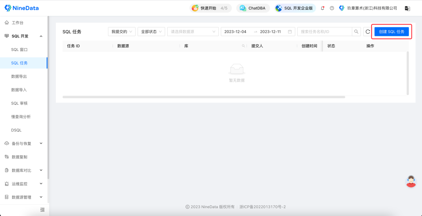Click start date 2023-12-04

tap(235, 32)
